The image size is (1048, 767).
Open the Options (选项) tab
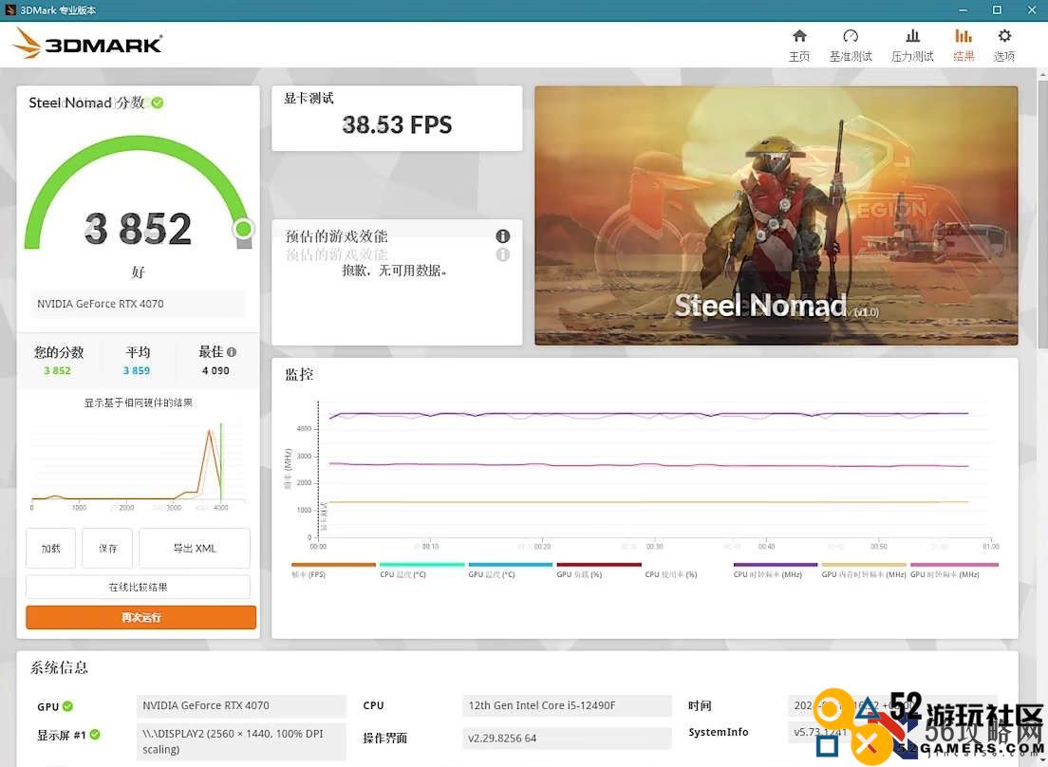pos(1004,46)
